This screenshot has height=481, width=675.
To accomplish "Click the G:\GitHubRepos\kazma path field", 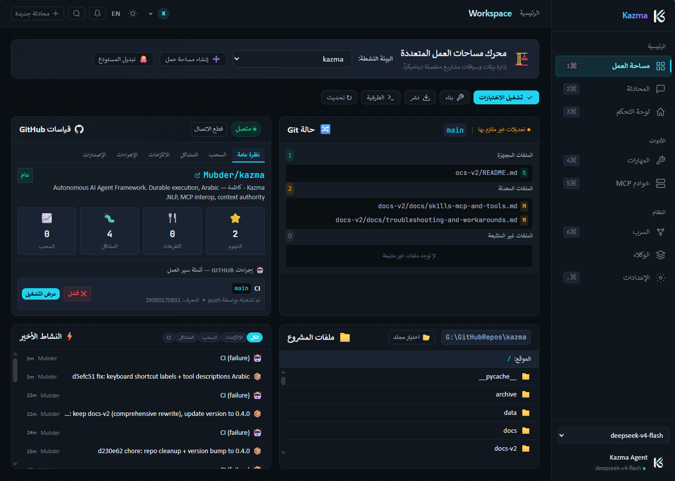I will [486, 337].
